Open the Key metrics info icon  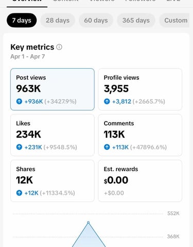tap(59, 47)
